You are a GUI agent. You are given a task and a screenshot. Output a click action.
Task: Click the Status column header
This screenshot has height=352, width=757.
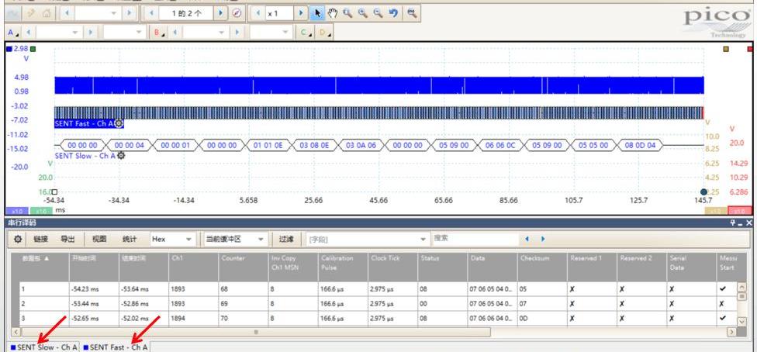443,267
